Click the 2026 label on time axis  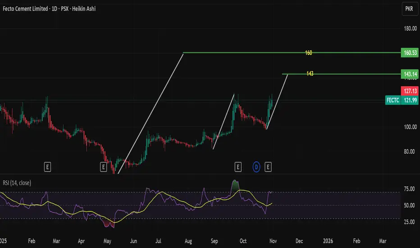point(328,241)
